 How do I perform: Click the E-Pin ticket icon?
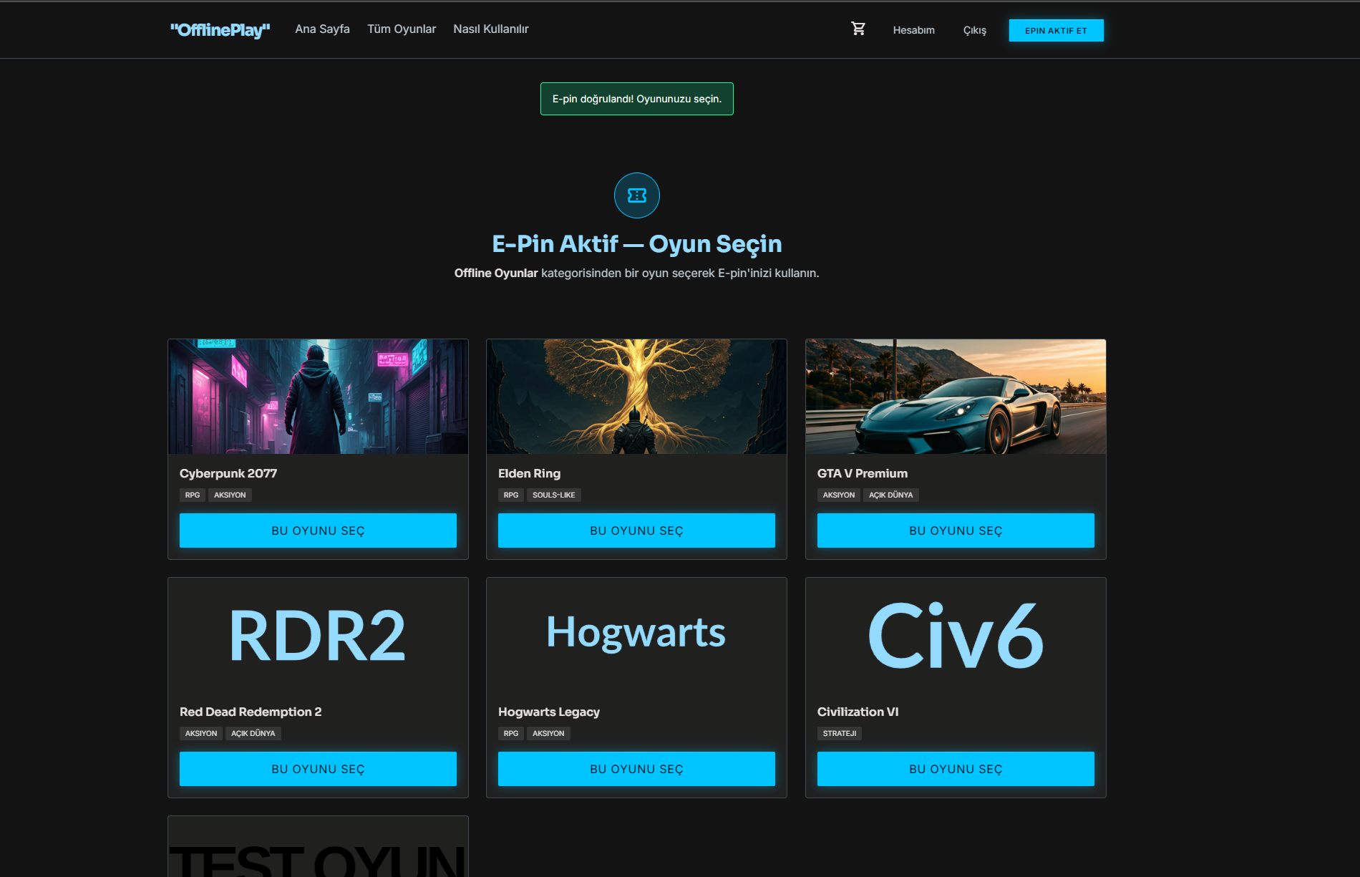[x=637, y=195]
